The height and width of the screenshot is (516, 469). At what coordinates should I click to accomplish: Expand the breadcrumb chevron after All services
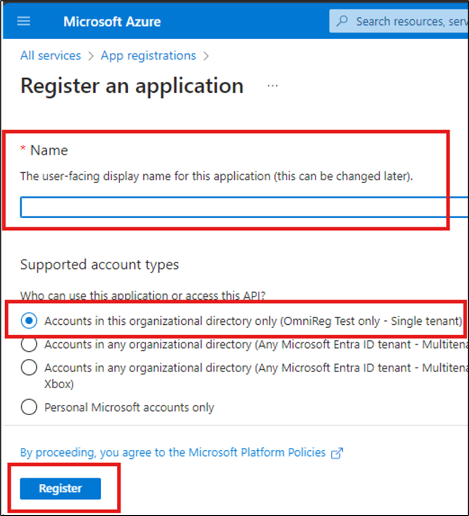(x=90, y=56)
